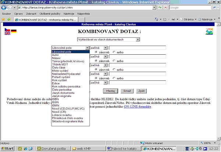The image size is (221, 152).
Task: Click the first query value text field
Action: [x=137, y=47]
